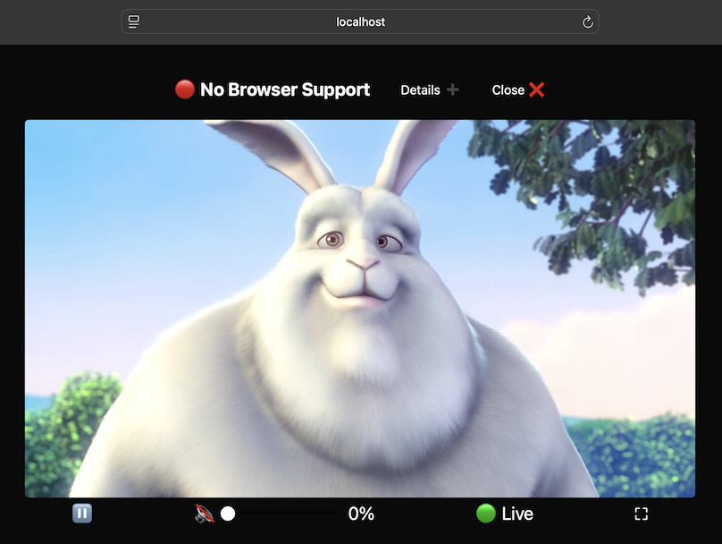Screen dimensions: 722x544
Task: Open the site settings icon in address bar
Action: pyautogui.click(x=133, y=21)
